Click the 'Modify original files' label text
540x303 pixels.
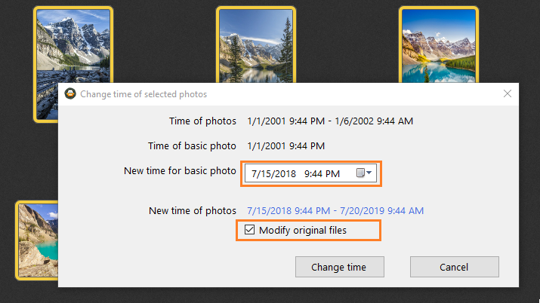click(x=303, y=230)
